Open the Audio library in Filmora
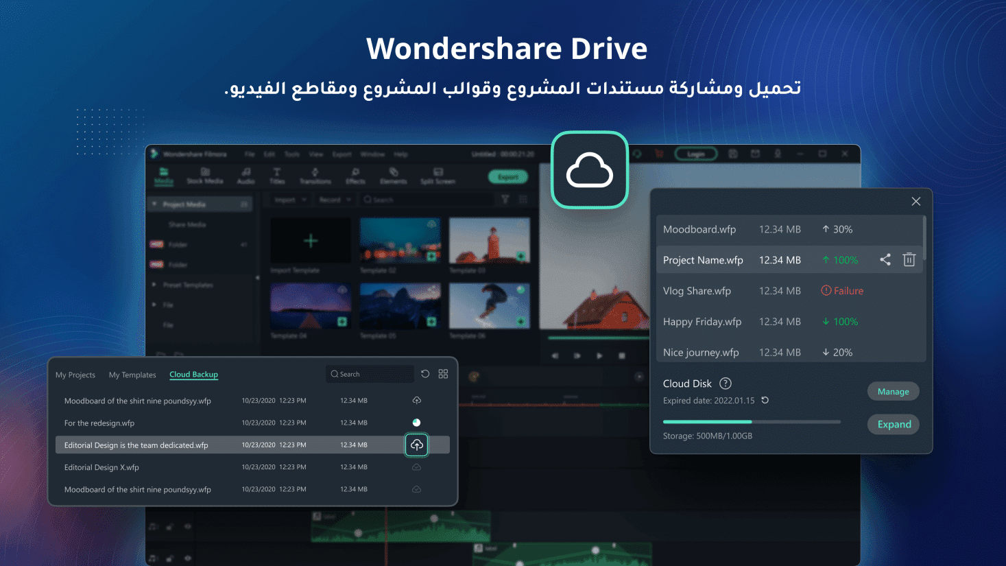The height and width of the screenshot is (566, 1006). click(245, 176)
